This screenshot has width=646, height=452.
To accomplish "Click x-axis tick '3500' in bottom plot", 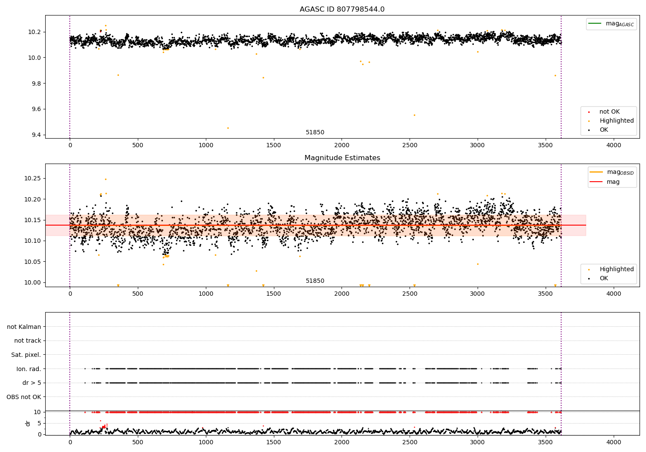I will coord(546,443).
